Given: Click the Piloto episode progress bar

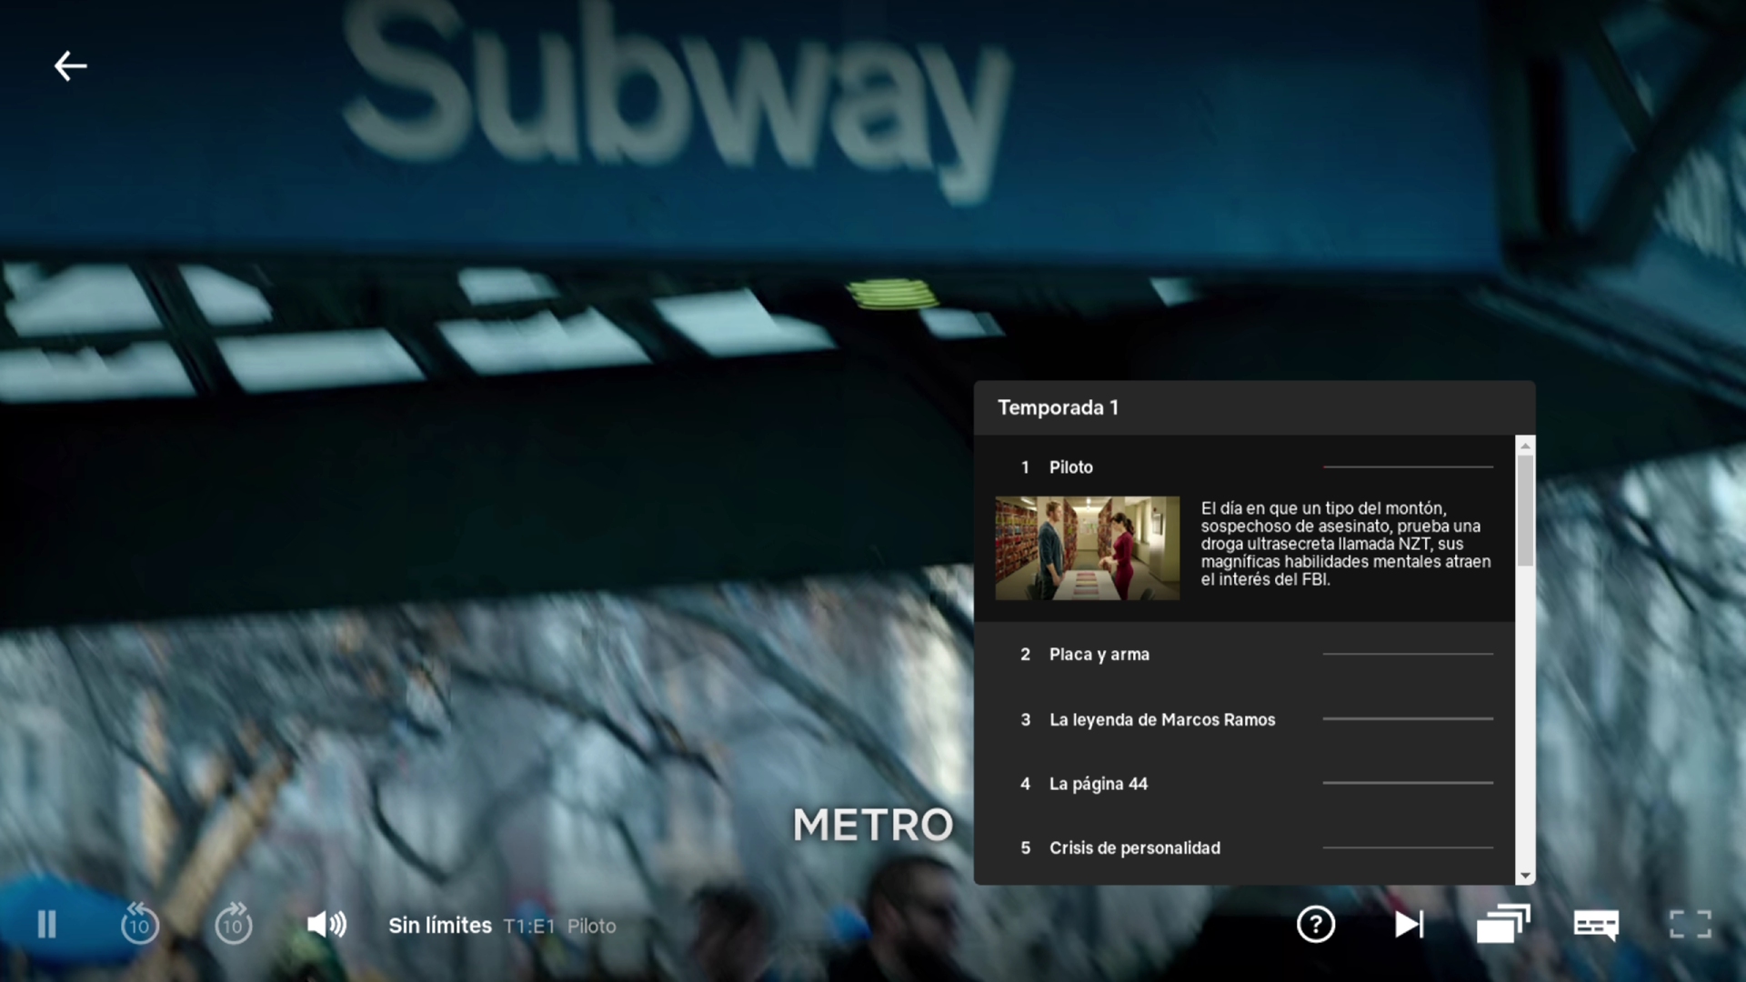Looking at the screenshot, I should tap(1407, 467).
